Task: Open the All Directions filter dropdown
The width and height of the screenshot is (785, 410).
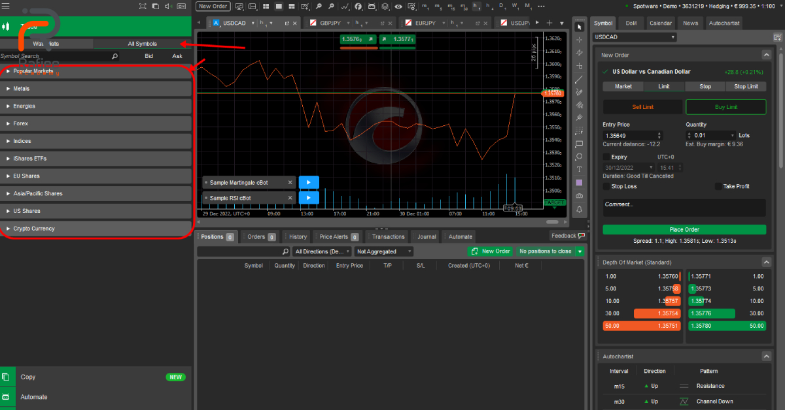Action: (321, 251)
